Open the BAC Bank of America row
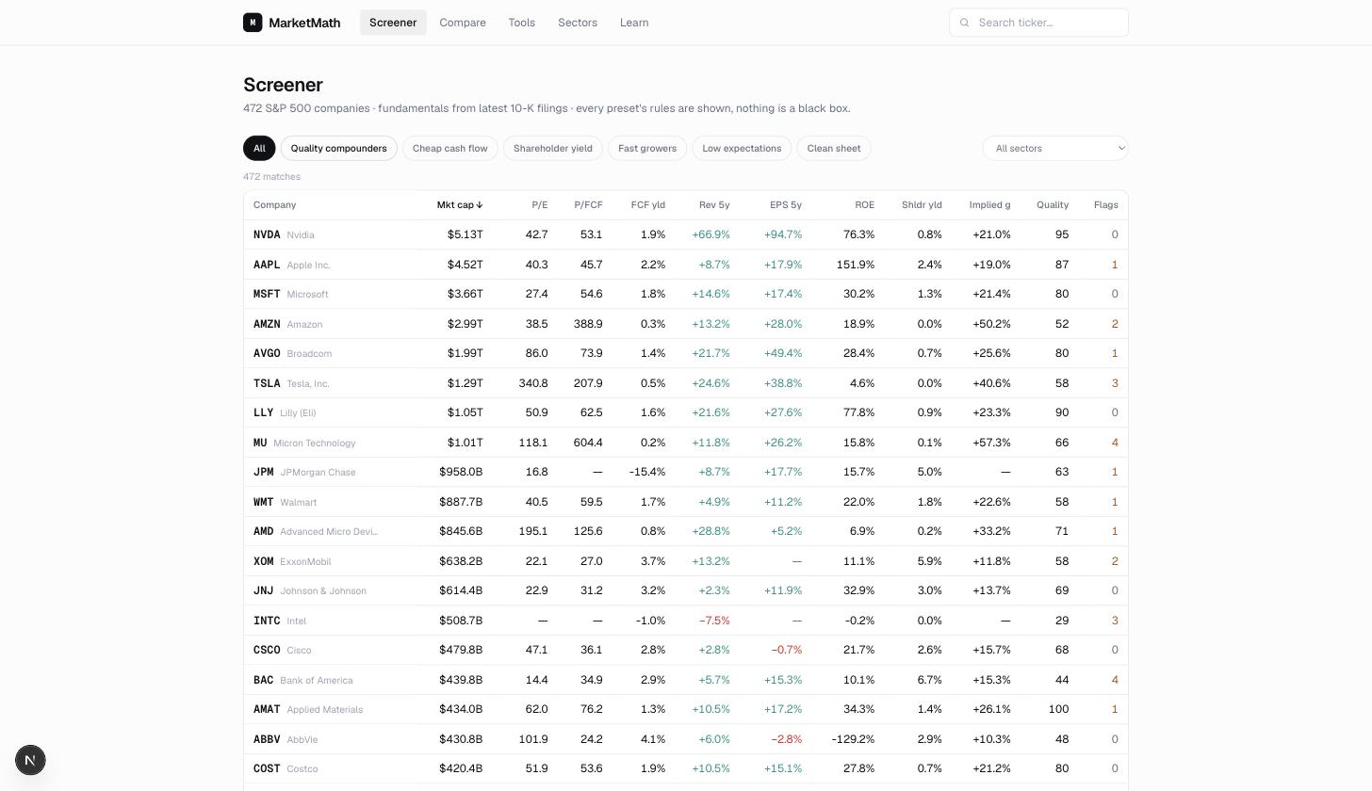Viewport: 1372px width, 791px height. (685, 680)
